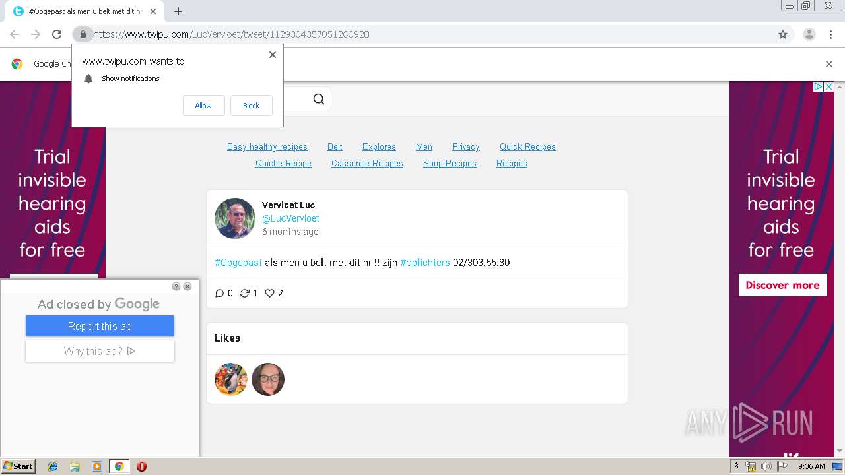Open the @LucVervloet handle link
The height and width of the screenshot is (475, 845).
coord(290,218)
